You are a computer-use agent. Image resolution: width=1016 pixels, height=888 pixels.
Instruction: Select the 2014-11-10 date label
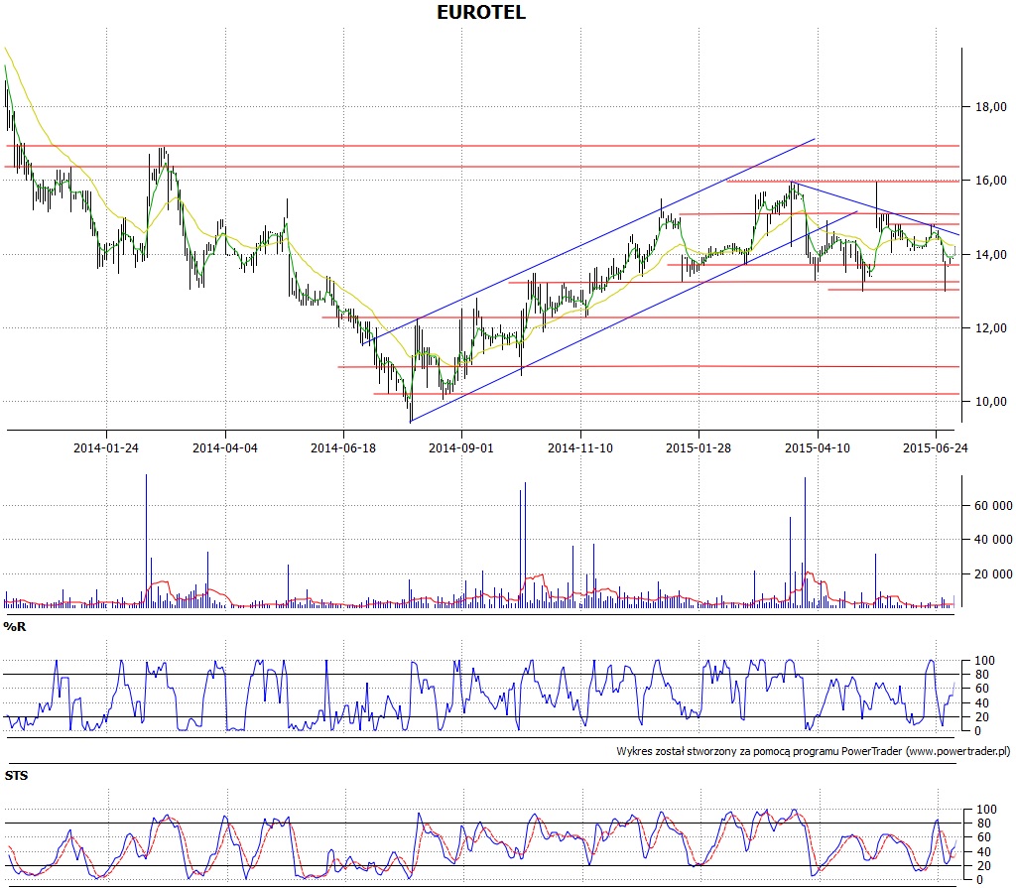point(579,447)
